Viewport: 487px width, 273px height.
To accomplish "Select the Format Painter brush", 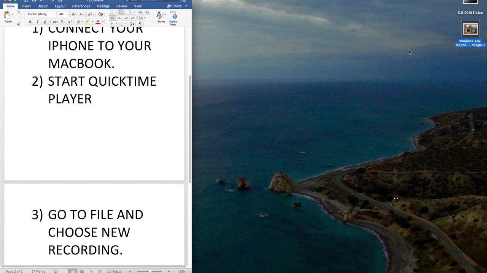I will tap(19, 24).
